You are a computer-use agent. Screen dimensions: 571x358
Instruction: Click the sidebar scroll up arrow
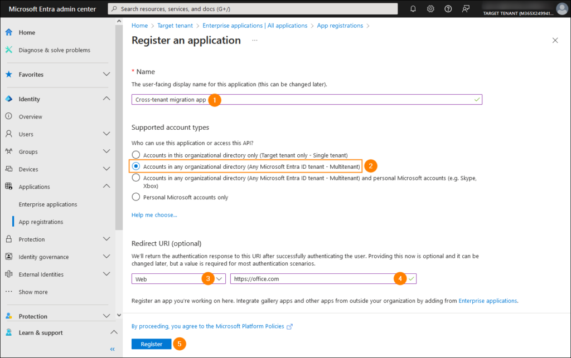(119, 21)
